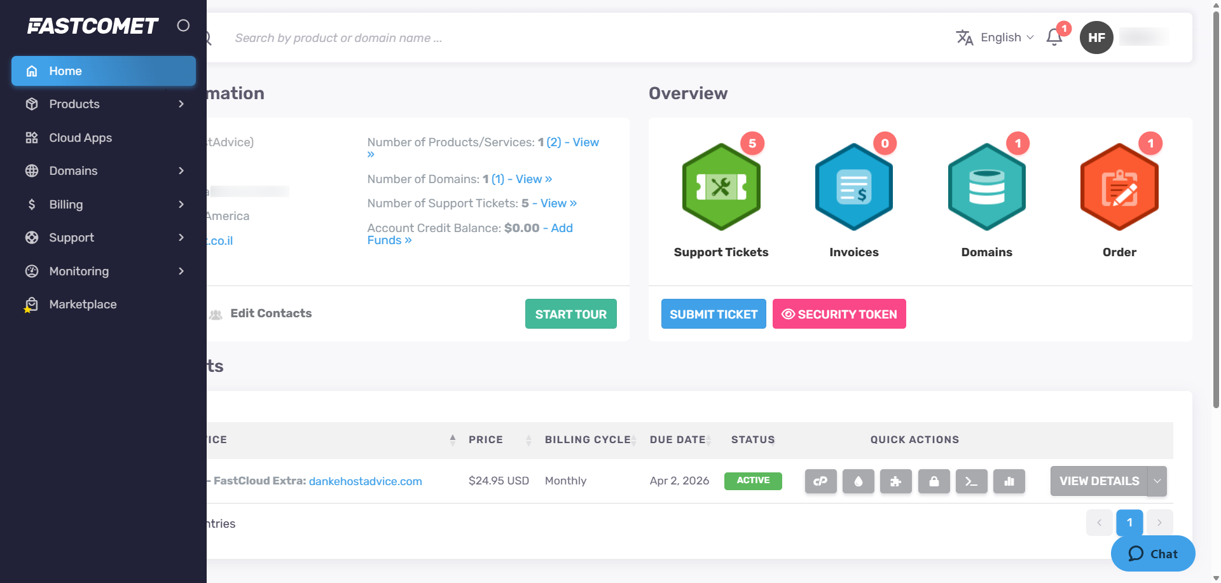Click the terminal quick action icon
This screenshot has width=1221, height=583.
[972, 481]
